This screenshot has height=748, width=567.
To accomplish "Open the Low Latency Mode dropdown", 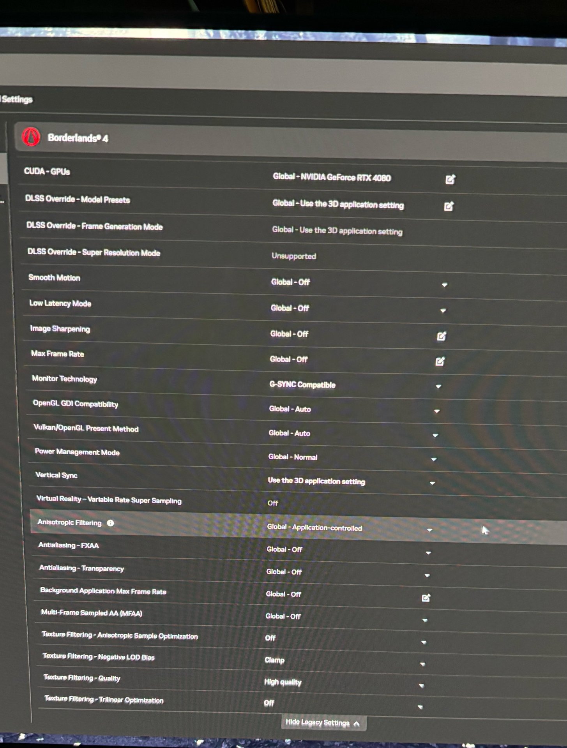I will [x=443, y=310].
